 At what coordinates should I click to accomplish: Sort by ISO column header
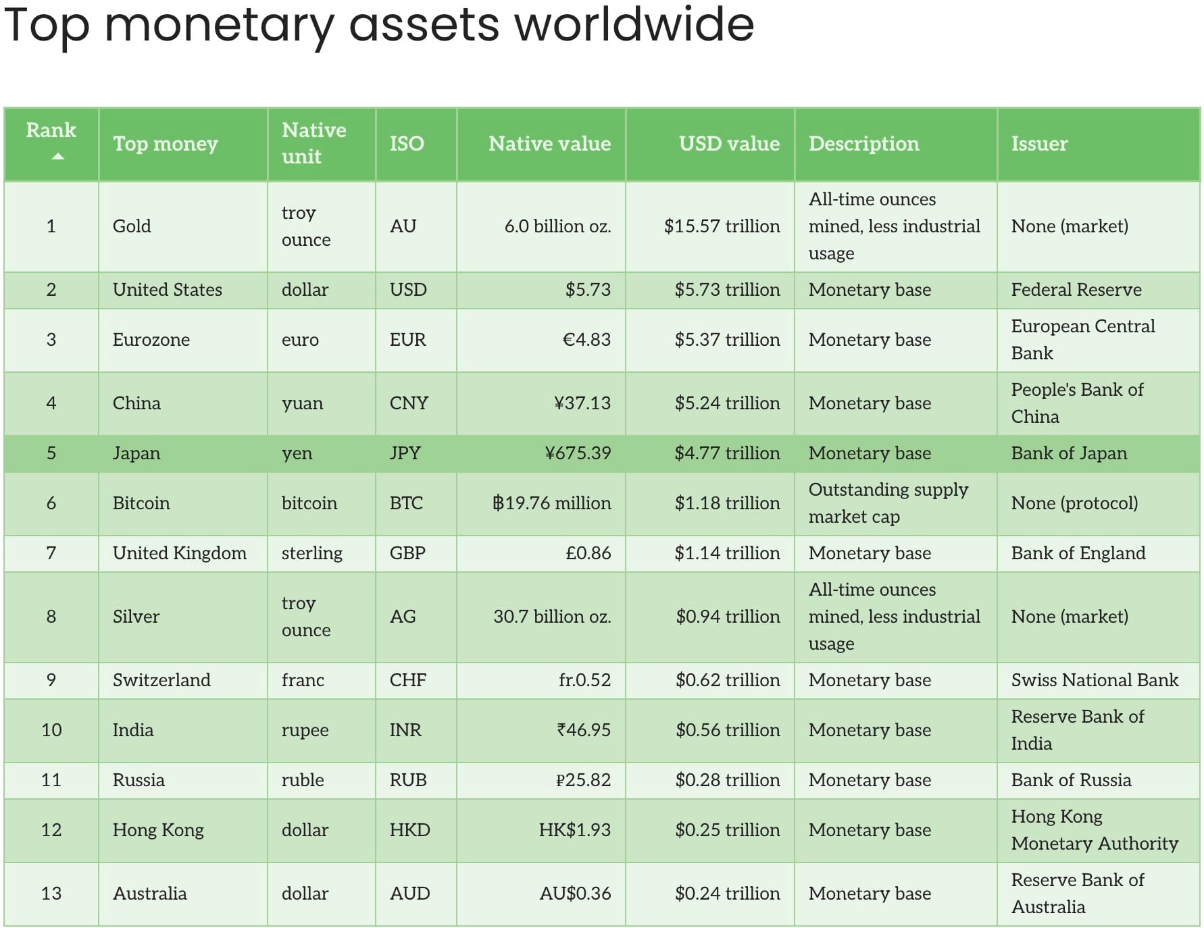click(416, 144)
